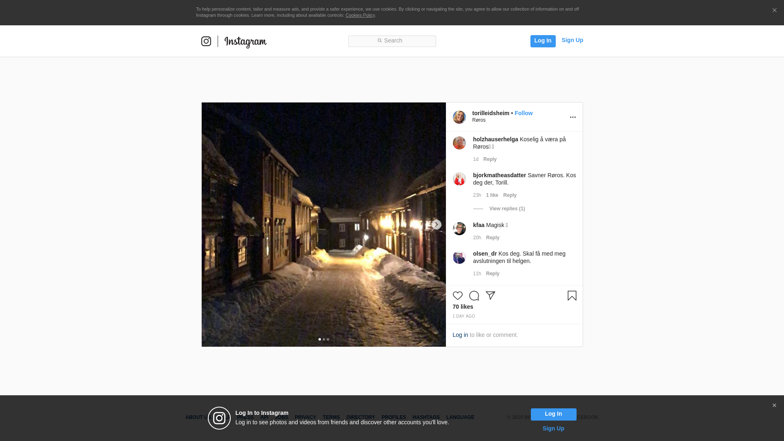Viewport: 784px width, 441px height.
Task: Click Log in to like or comment
Action: point(461,335)
